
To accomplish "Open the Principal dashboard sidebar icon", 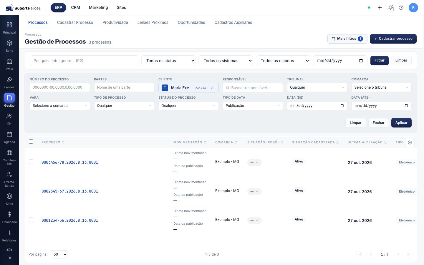I will pos(9,25).
